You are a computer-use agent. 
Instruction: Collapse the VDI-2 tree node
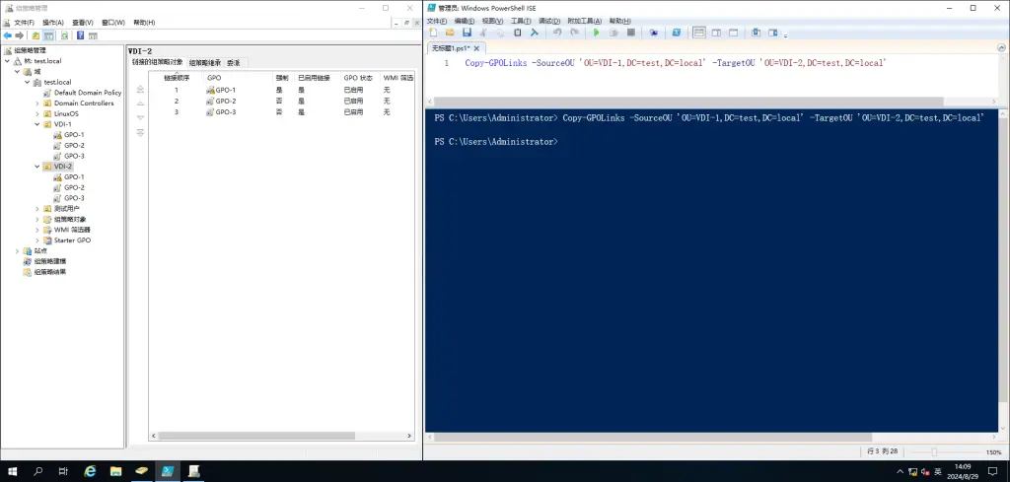[x=37, y=167]
